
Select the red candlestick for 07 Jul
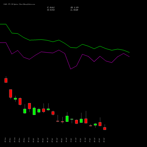point(53,113)
